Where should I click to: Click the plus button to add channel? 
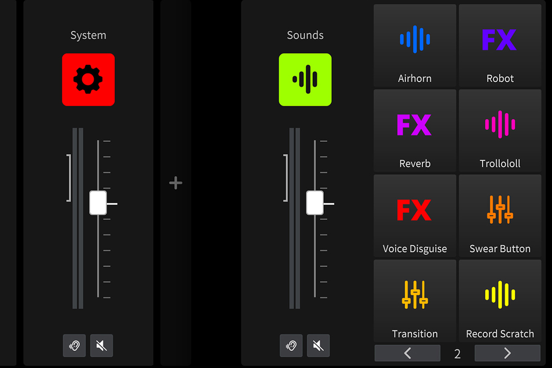[176, 183]
